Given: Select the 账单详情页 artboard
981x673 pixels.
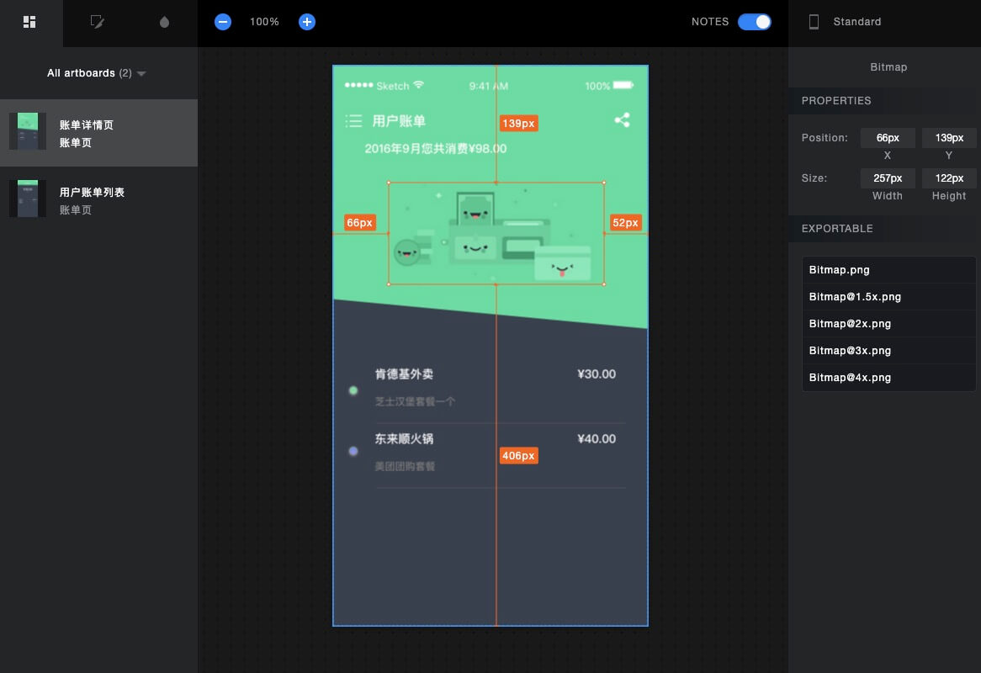Looking at the screenshot, I should tap(98, 133).
